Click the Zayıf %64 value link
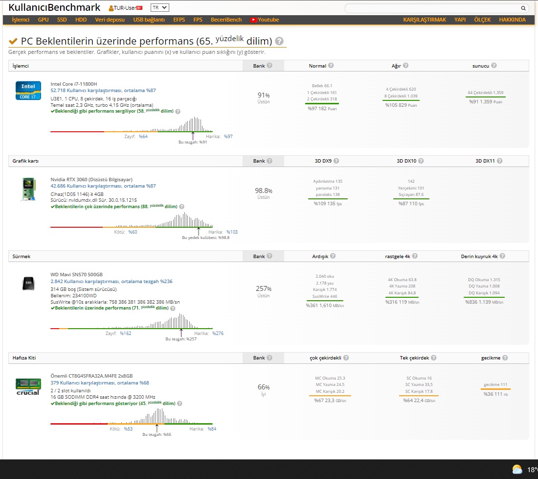Viewport: 538px width, 479px height. point(143,137)
